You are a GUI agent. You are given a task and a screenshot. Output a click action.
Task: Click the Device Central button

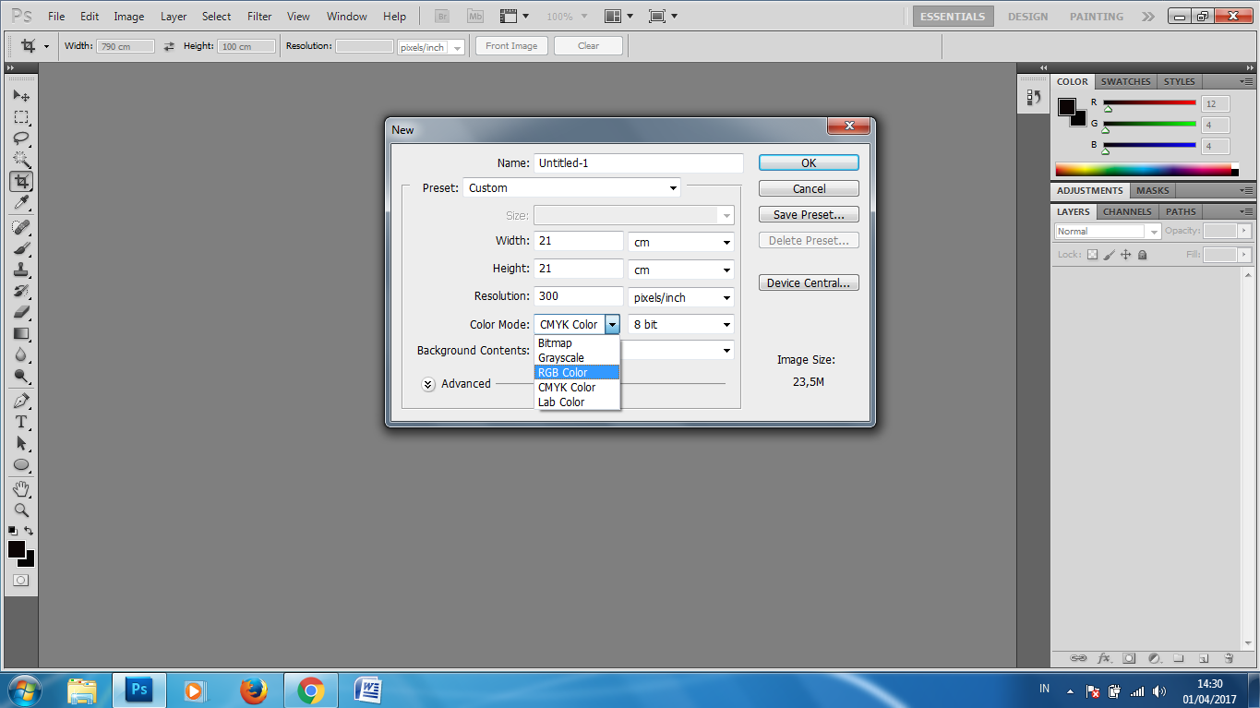pyautogui.click(x=809, y=282)
